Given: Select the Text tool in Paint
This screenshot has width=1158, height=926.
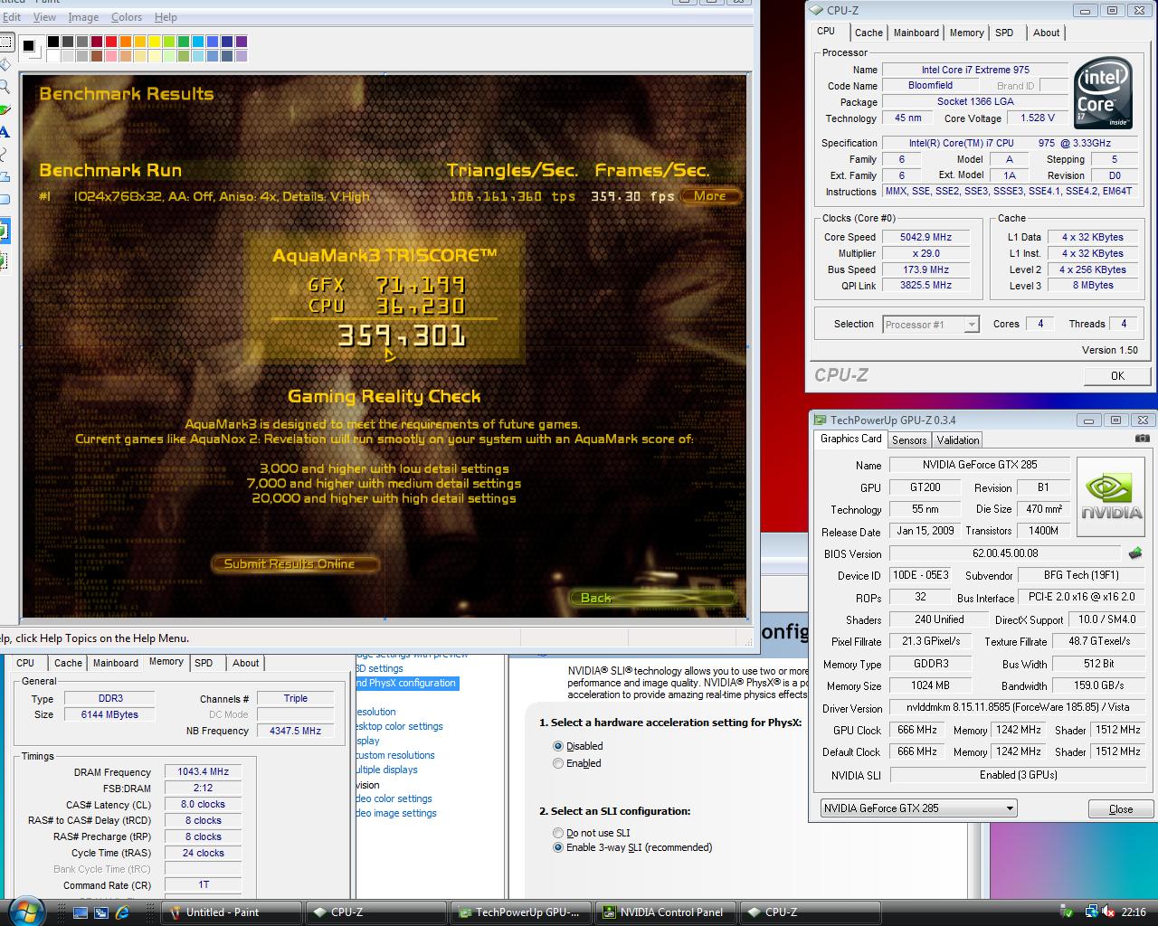Looking at the screenshot, I should tap(5, 132).
